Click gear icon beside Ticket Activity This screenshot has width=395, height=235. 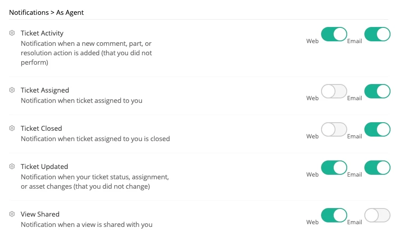point(12,33)
